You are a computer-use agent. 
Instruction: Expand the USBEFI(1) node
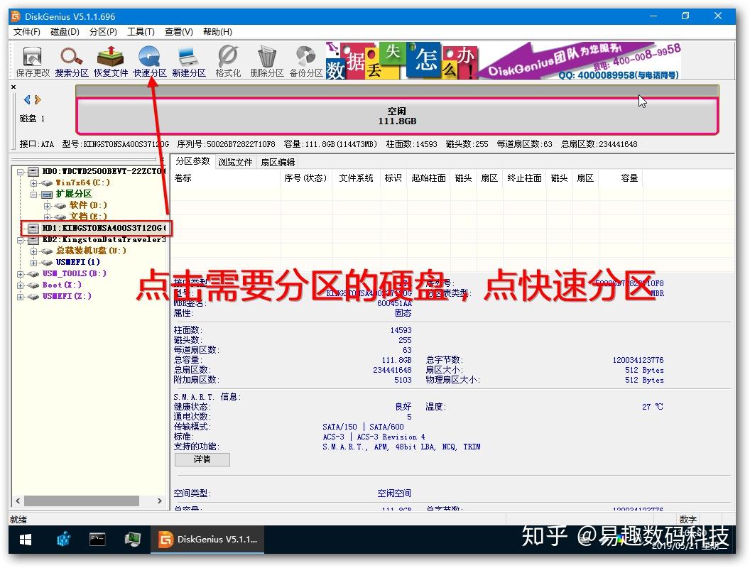point(33,263)
